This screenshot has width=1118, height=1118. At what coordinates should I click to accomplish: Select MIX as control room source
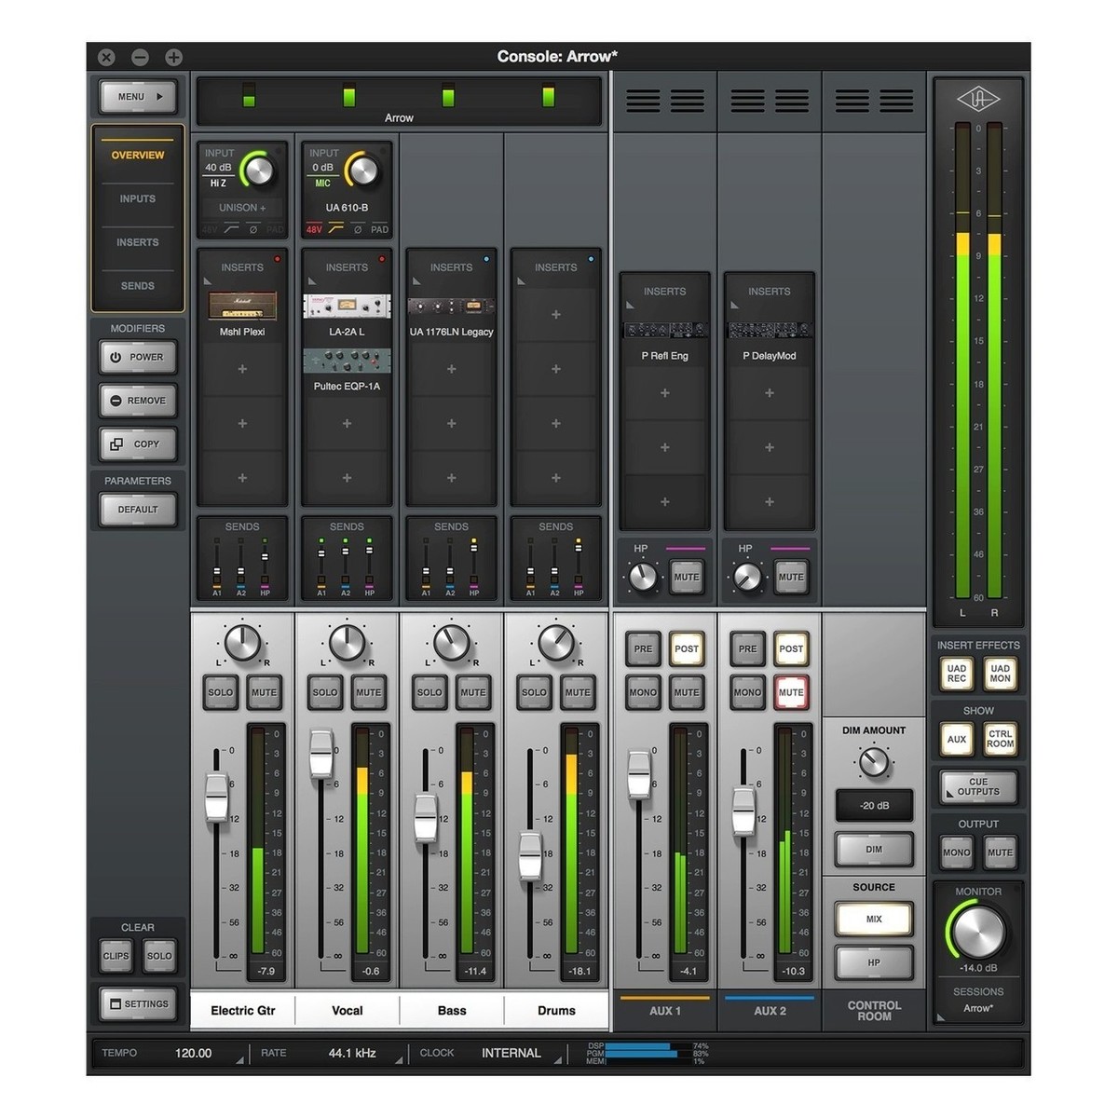tap(874, 920)
